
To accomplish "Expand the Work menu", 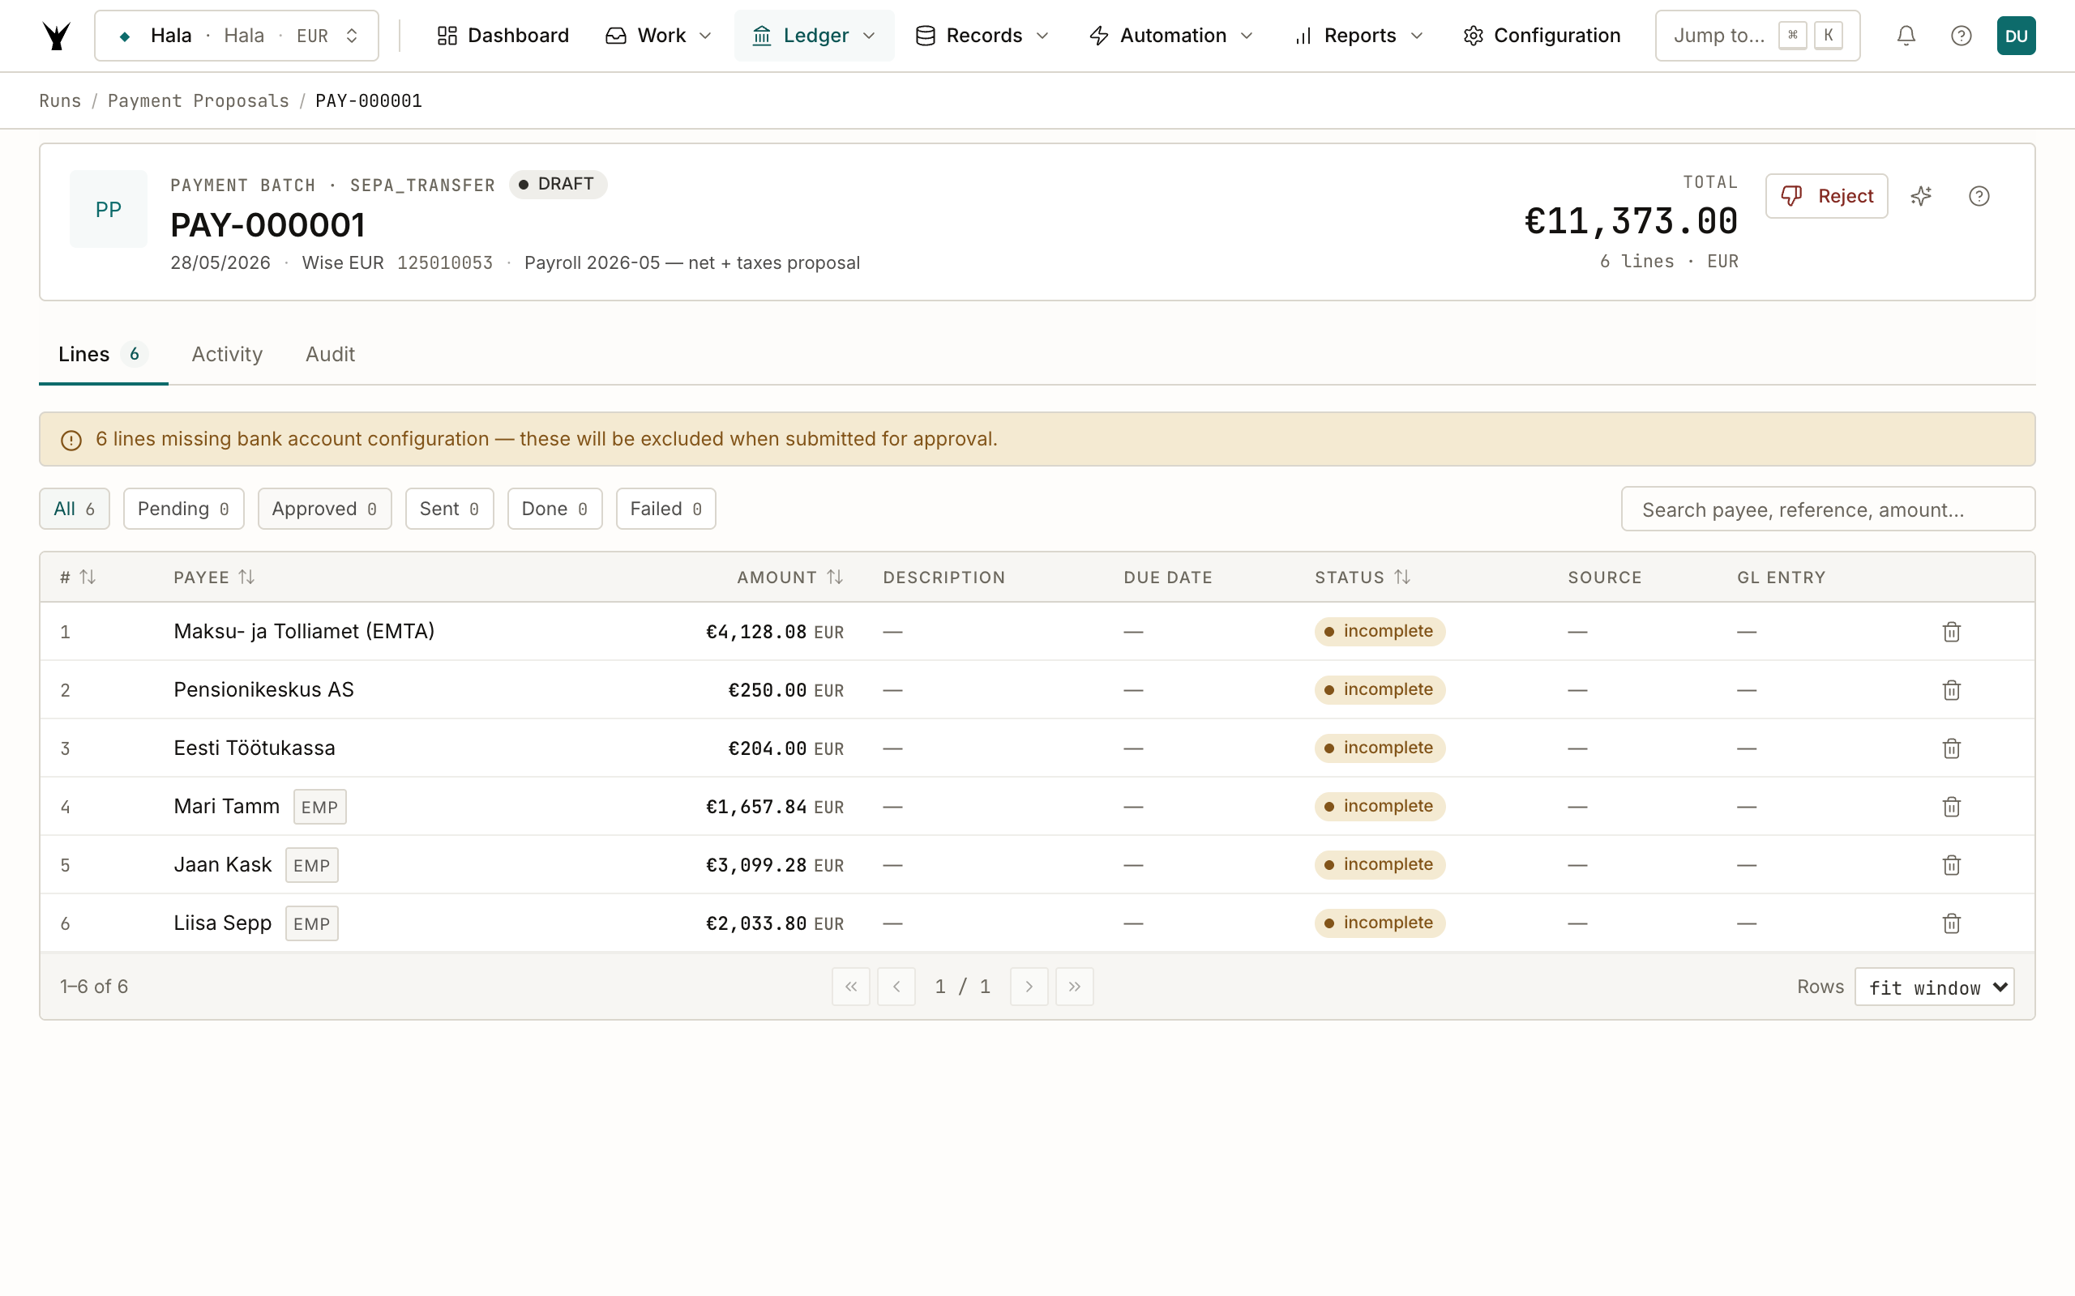I will (658, 35).
